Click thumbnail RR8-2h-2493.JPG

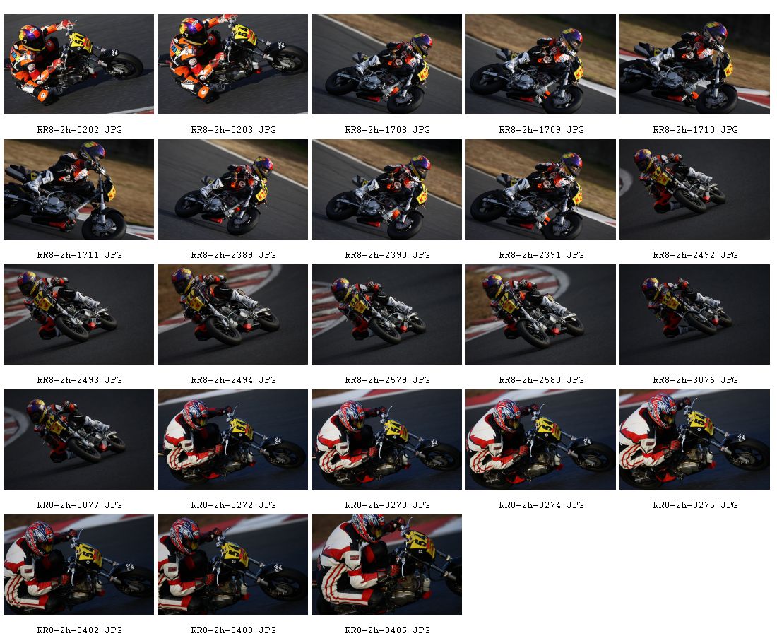[78, 314]
